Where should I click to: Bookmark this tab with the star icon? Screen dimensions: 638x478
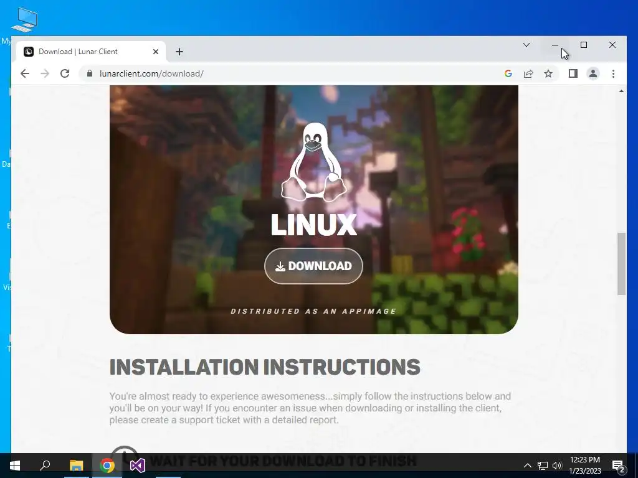[x=548, y=73]
